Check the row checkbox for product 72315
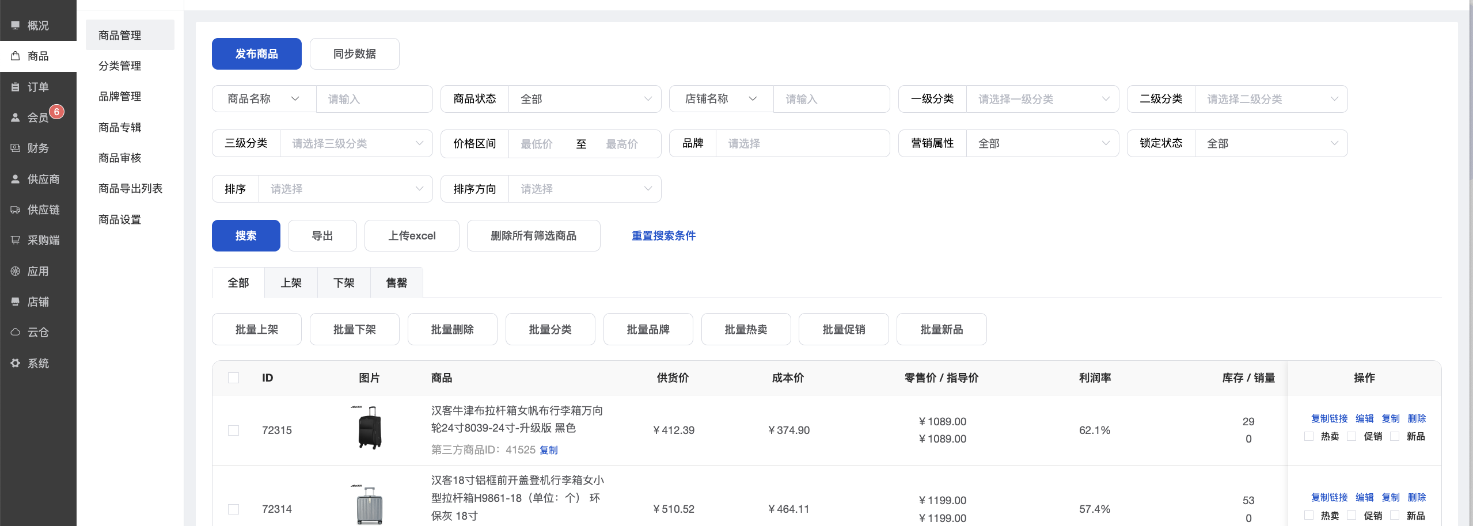1473x526 pixels. point(233,430)
